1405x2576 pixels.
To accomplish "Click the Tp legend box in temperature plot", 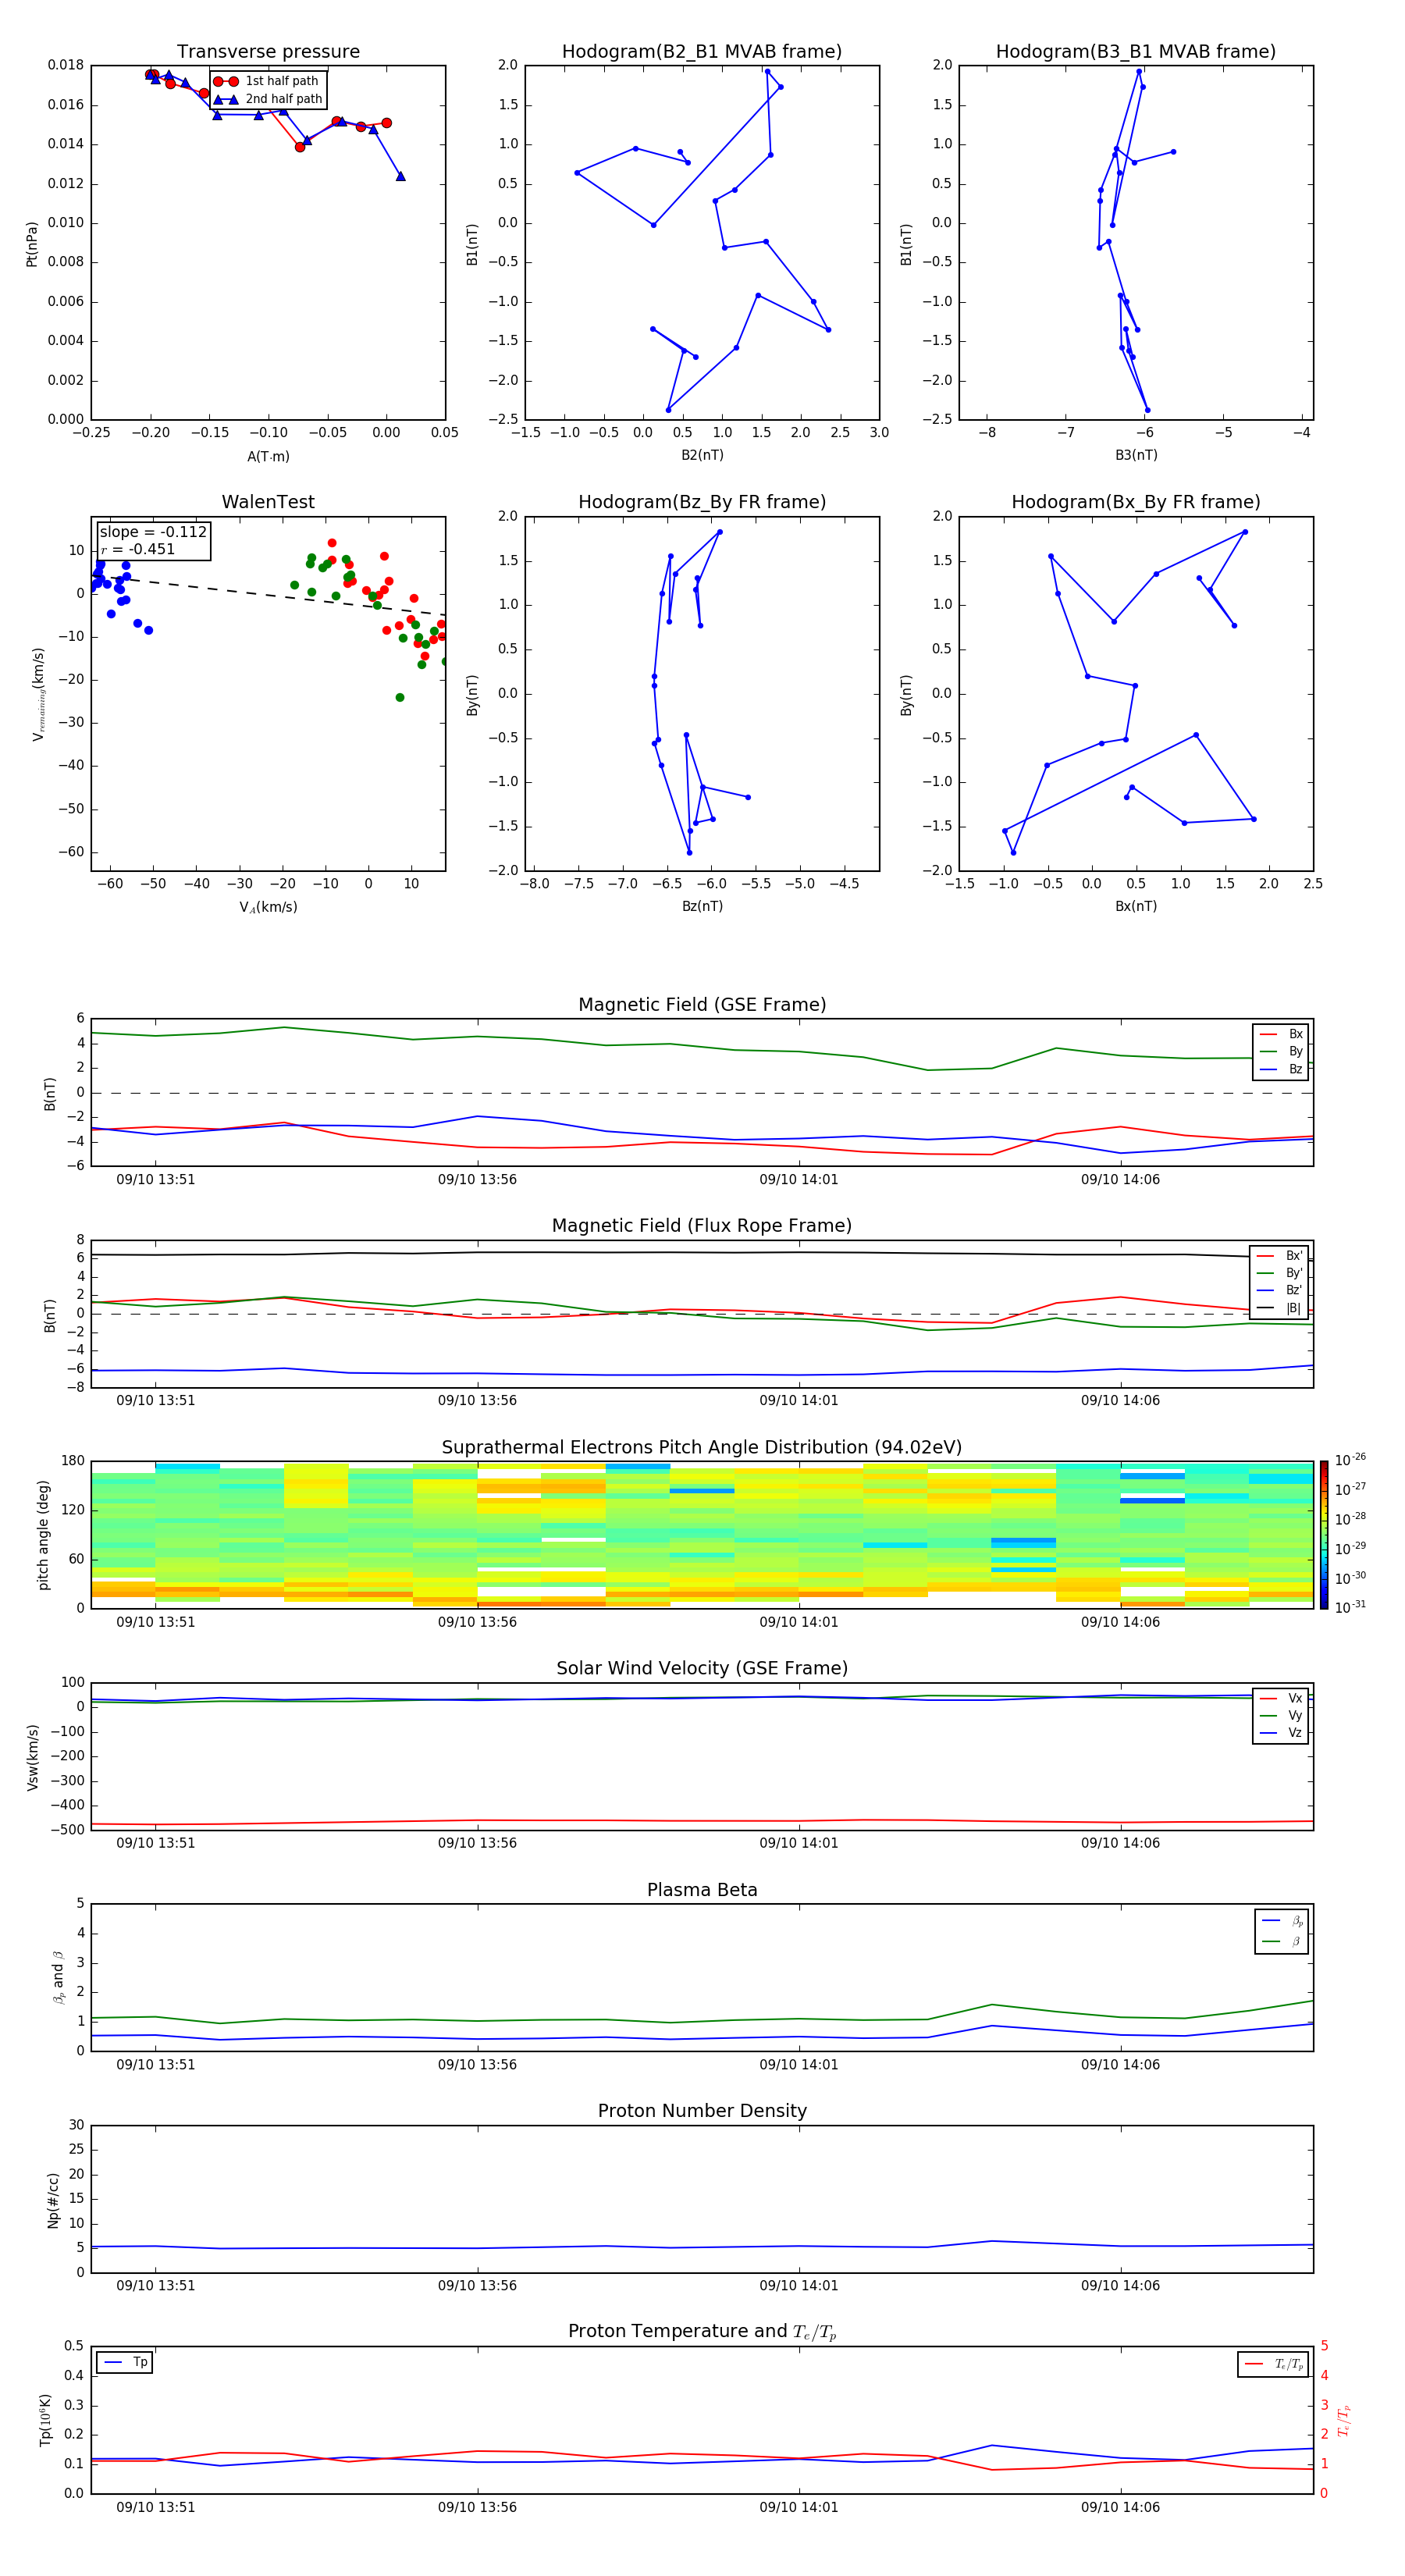I will (x=125, y=2363).
